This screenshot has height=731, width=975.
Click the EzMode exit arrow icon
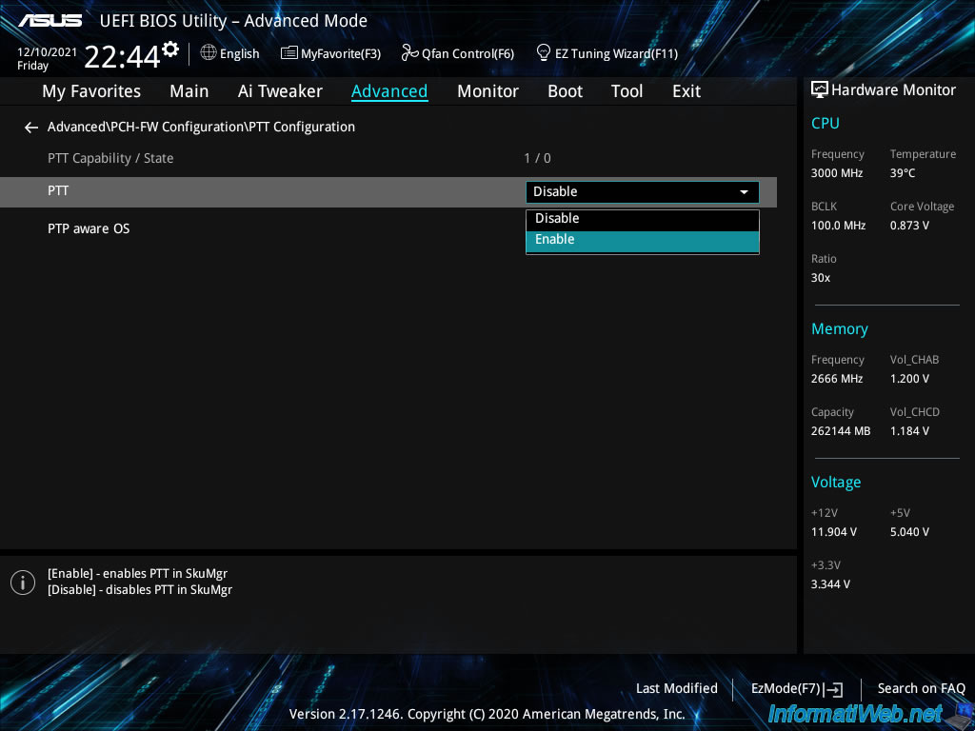click(x=834, y=689)
